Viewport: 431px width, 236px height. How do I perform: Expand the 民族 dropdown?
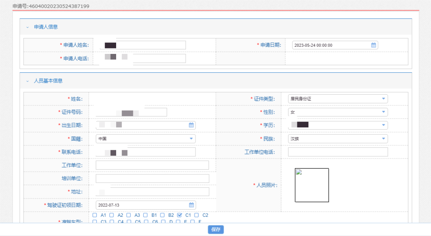[x=383, y=139]
